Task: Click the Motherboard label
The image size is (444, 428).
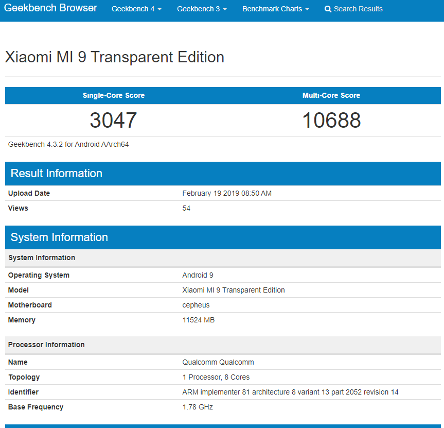Action: pos(30,305)
